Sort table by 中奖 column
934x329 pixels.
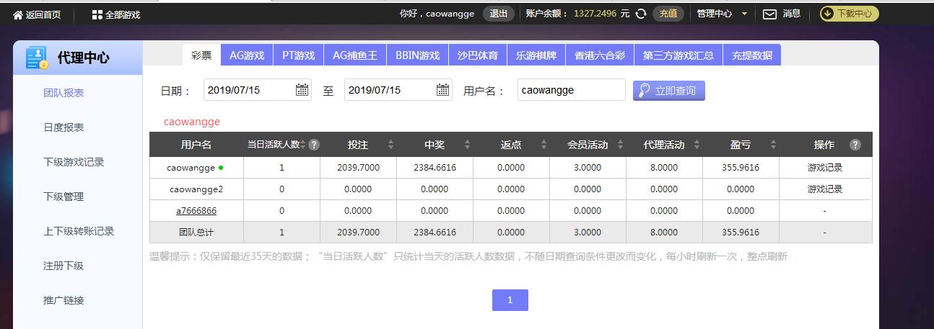coord(468,145)
